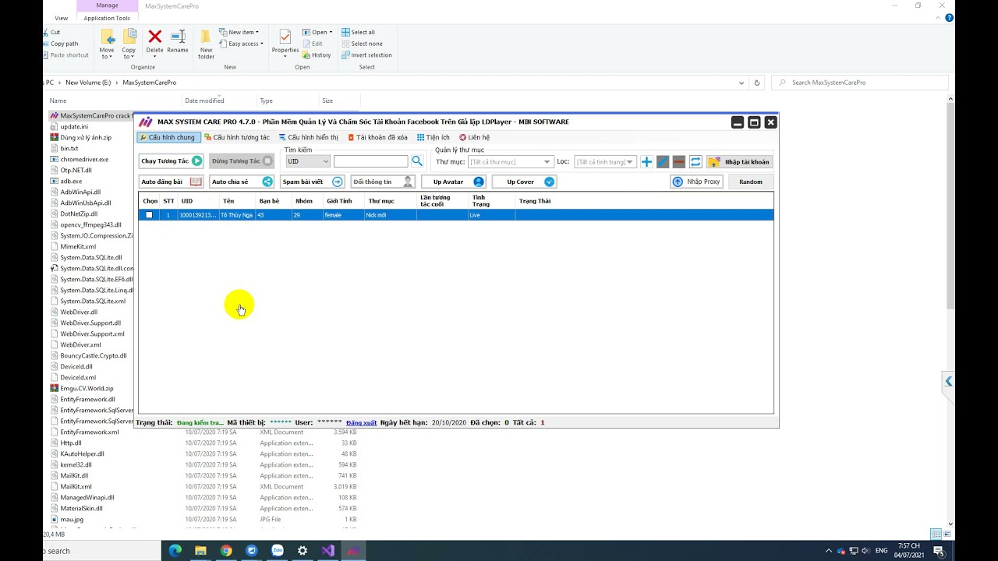This screenshot has width=998, height=561.
Task: Click the Dừng Tương Tác stop button
Action: click(242, 161)
